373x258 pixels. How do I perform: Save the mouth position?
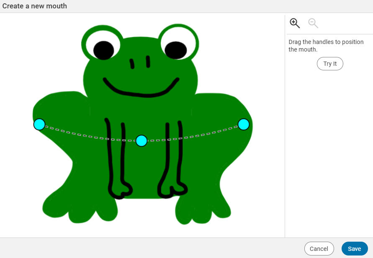pyautogui.click(x=354, y=249)
